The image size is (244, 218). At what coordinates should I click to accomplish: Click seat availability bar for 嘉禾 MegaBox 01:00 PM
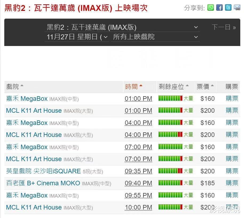point(170,98)
